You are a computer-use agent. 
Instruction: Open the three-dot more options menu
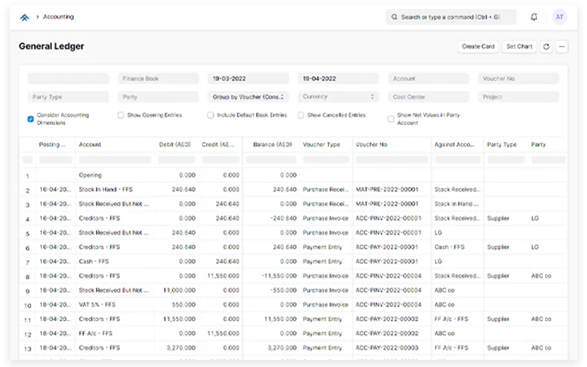point(561,47)
